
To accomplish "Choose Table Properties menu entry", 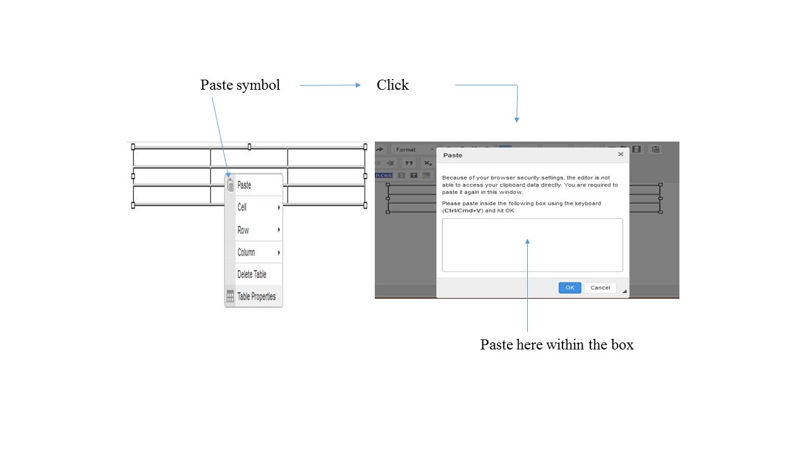I will 257,296.
